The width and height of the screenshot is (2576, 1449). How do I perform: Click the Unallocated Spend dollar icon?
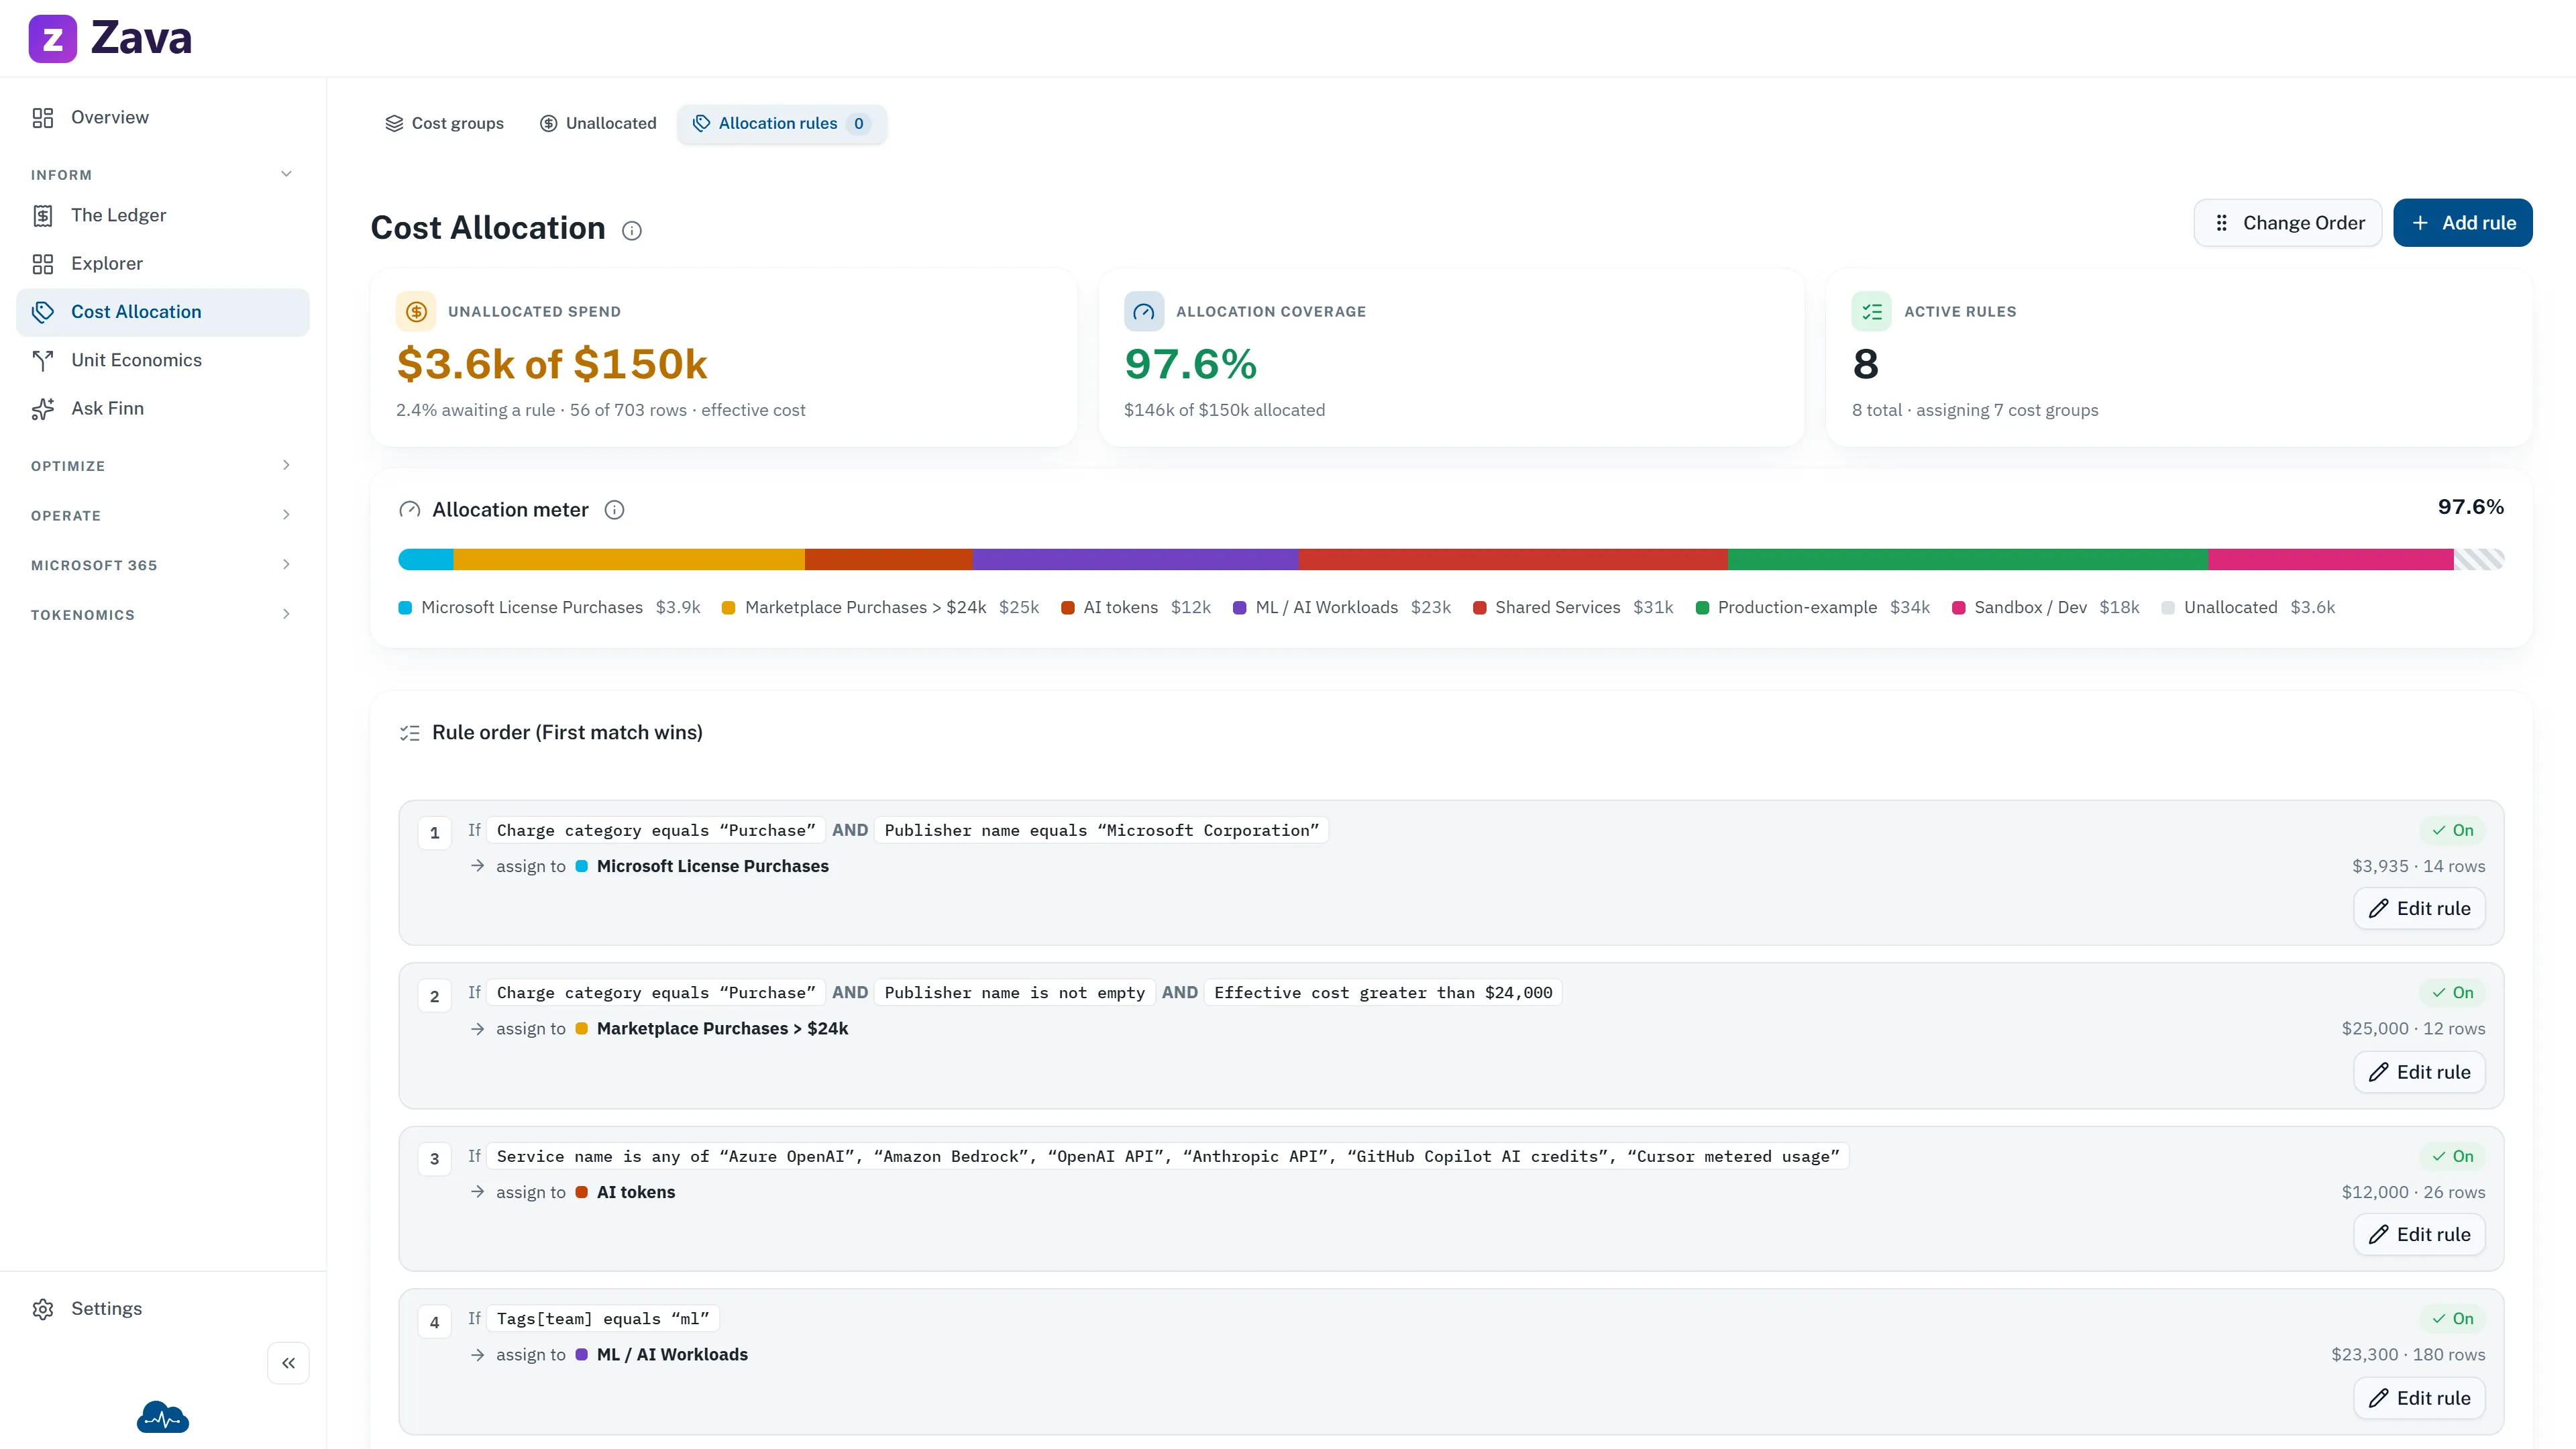pos(416,312)
